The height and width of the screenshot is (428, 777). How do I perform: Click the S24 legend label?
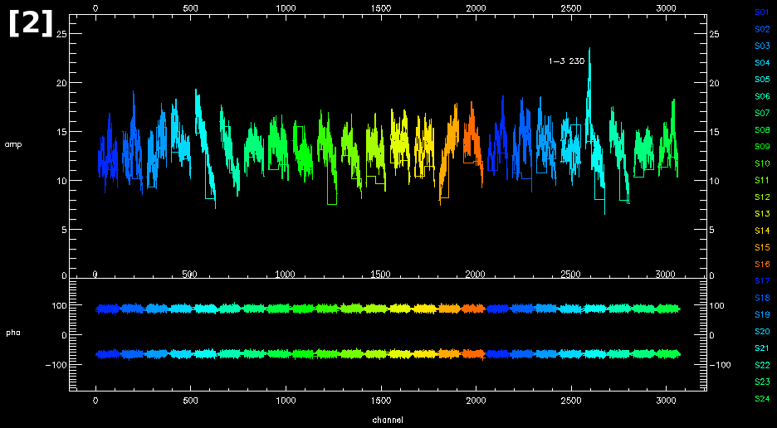click(x=762, y=399)
